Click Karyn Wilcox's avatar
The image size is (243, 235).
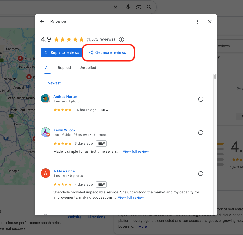coord(46,132)
